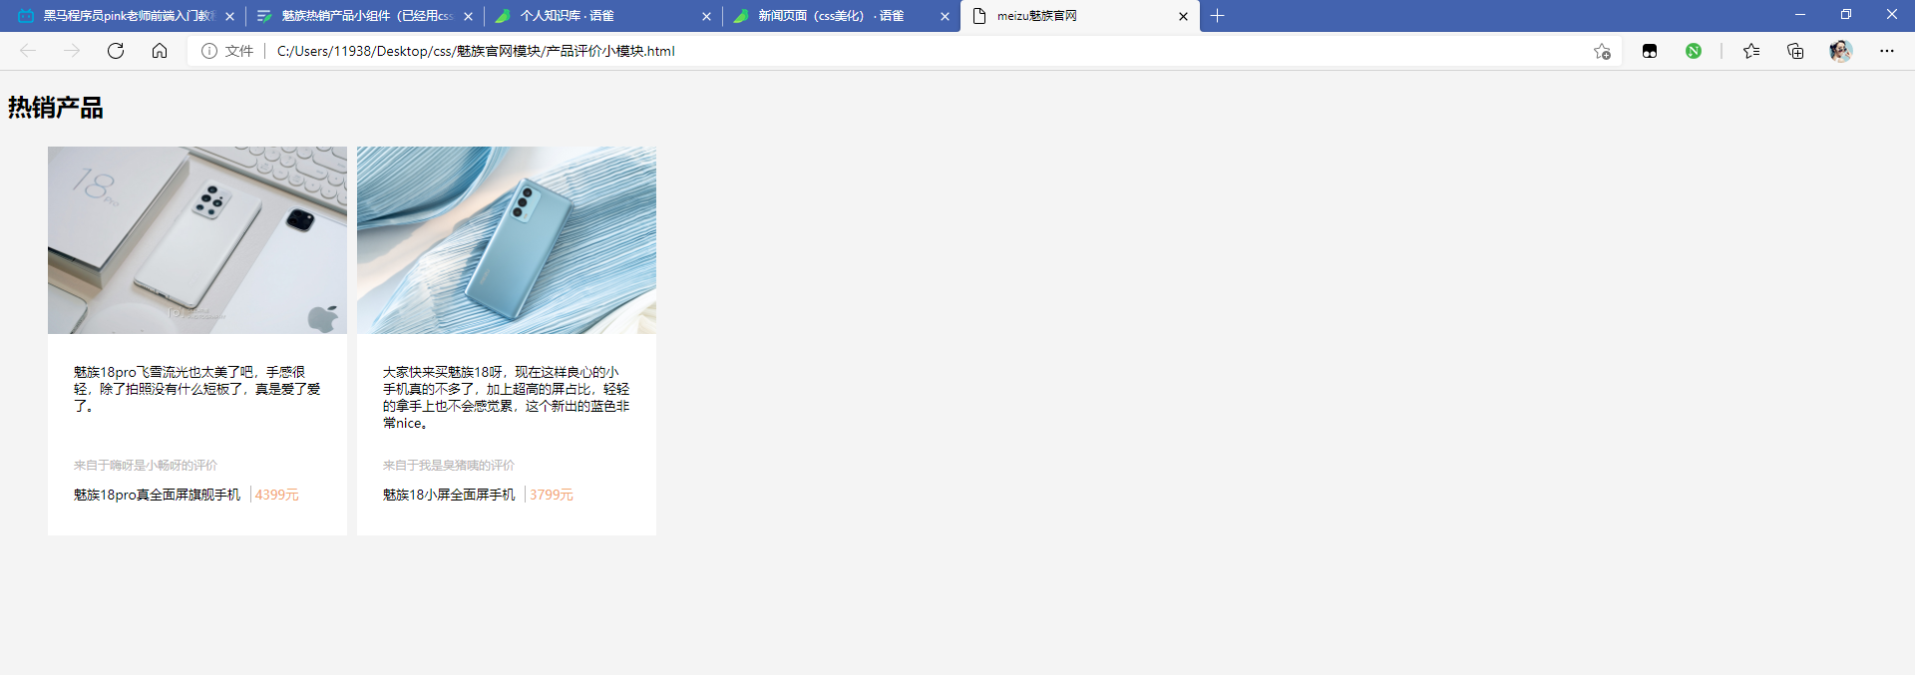Close the meizu魅族官网 tab
The image size is (1915, 675).
(x=1184, y=16)
